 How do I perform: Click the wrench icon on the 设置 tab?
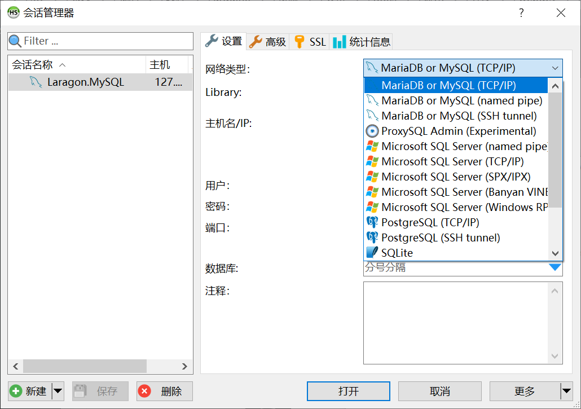point(212,41)
